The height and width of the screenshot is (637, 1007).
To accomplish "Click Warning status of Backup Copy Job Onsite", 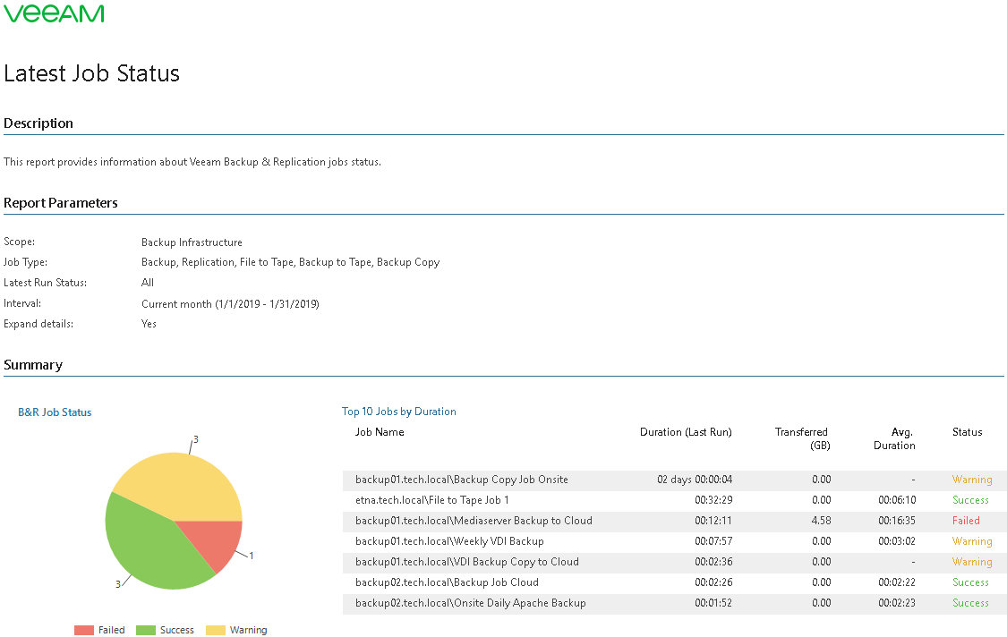I will 972,480.
